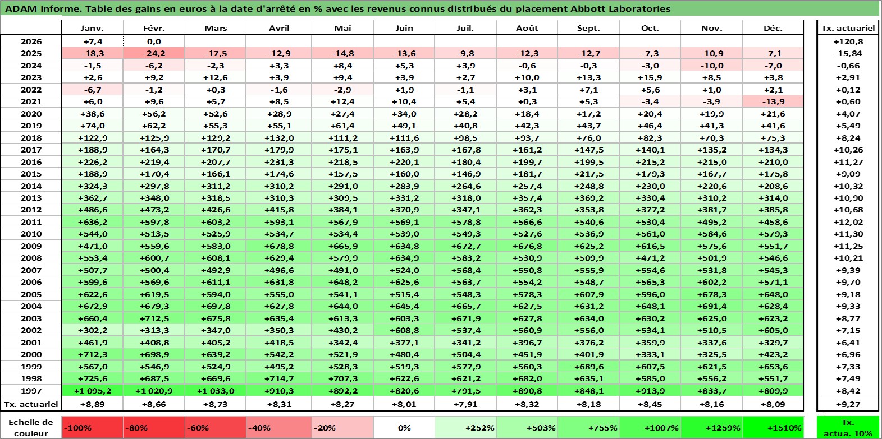This screenshot has height=439, width=882.
Task: Click the +12,02 actuarial rate for 2011
Action: (848, 222)
